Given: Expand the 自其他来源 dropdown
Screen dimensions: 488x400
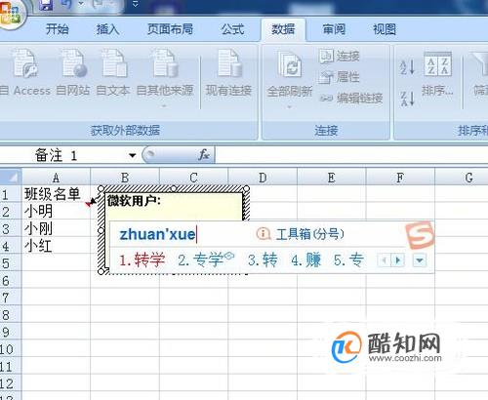Looking at the screenshot, I should (165, 105).
